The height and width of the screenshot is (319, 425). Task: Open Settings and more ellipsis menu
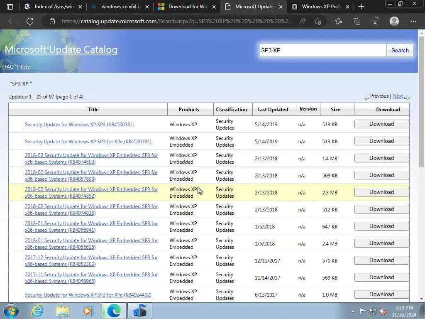click(413, 21)
